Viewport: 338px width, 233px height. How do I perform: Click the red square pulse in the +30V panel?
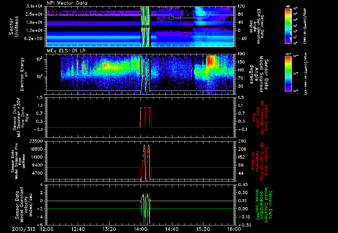coord(146,117)
